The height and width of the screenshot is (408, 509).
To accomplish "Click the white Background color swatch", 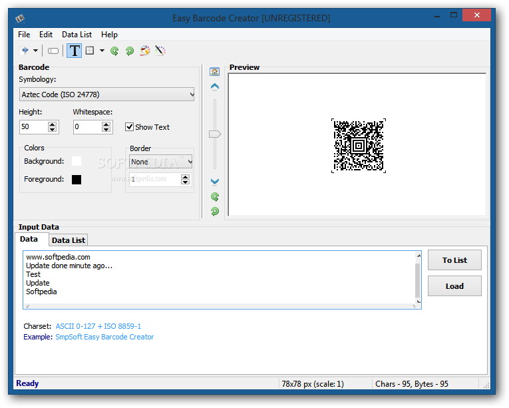I will click(x=77, y=161).
